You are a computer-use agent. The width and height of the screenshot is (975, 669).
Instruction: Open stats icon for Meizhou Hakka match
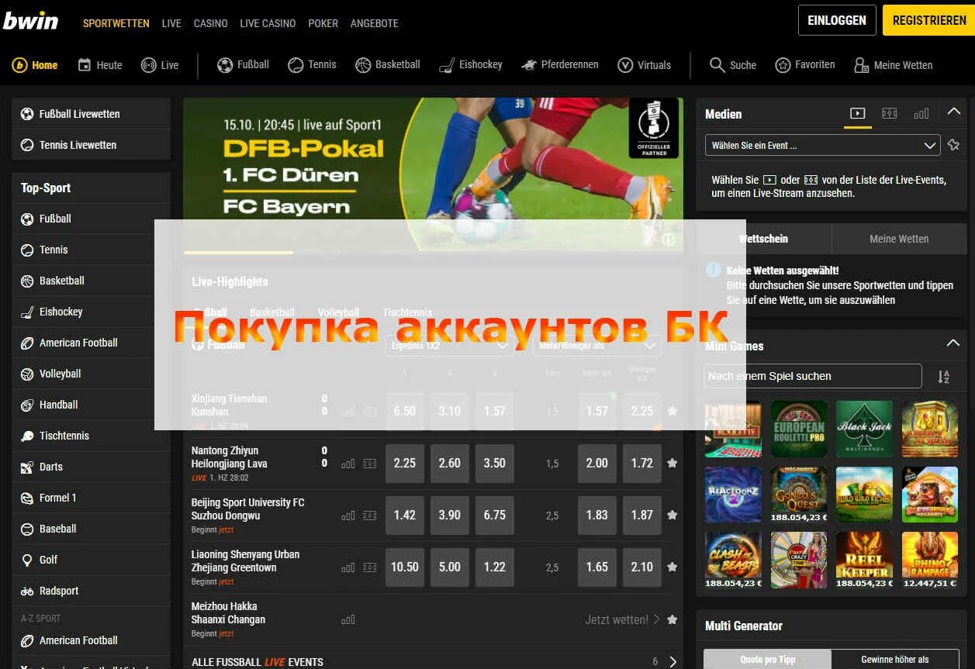[x=348, y=619]
